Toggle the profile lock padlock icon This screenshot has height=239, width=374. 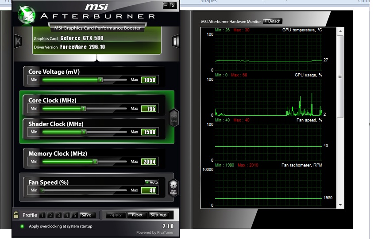tap(16, 215)
